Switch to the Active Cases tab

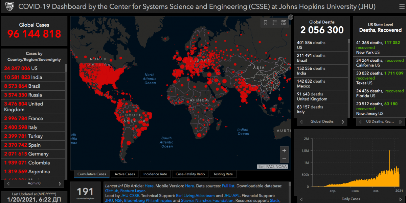click(125, 174)
